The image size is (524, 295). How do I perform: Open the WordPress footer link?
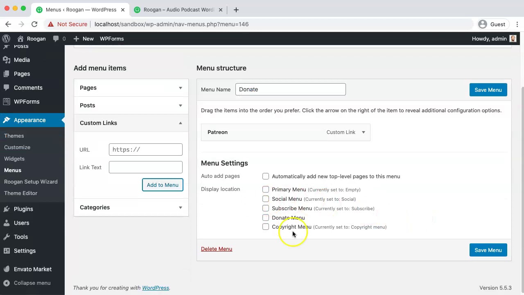[156, 288]
